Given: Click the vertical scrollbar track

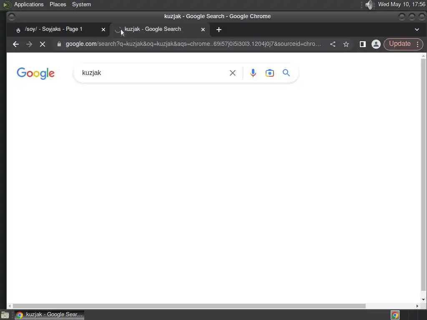Looking at the screenshot, I should (x=423, y=174).
